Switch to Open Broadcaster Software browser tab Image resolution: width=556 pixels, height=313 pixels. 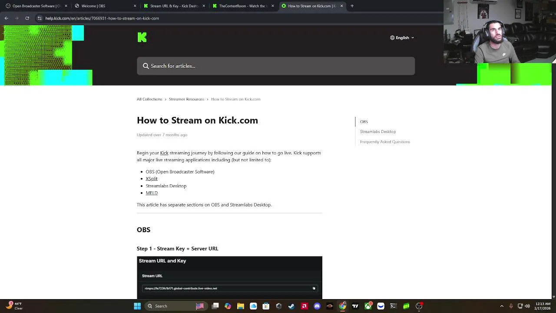[x=36, y=6]
